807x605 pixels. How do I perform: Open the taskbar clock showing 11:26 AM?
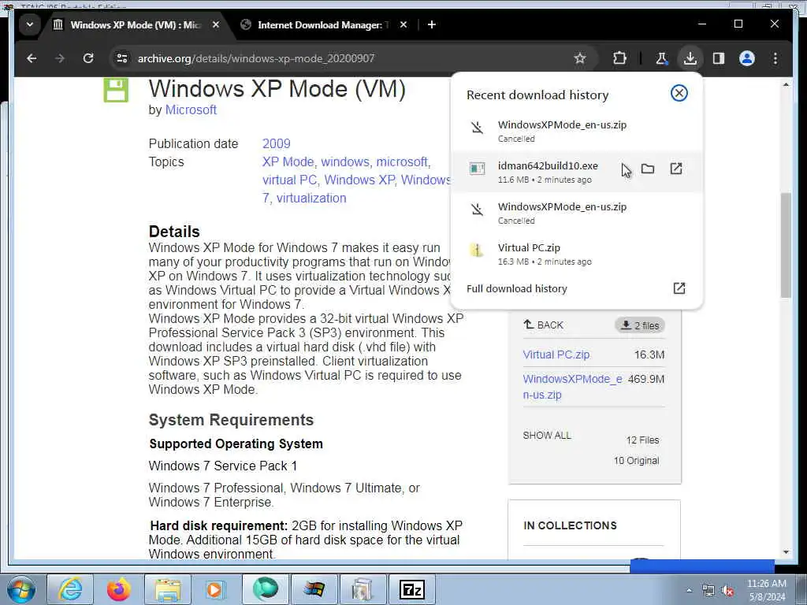click(x=767, y=590)
